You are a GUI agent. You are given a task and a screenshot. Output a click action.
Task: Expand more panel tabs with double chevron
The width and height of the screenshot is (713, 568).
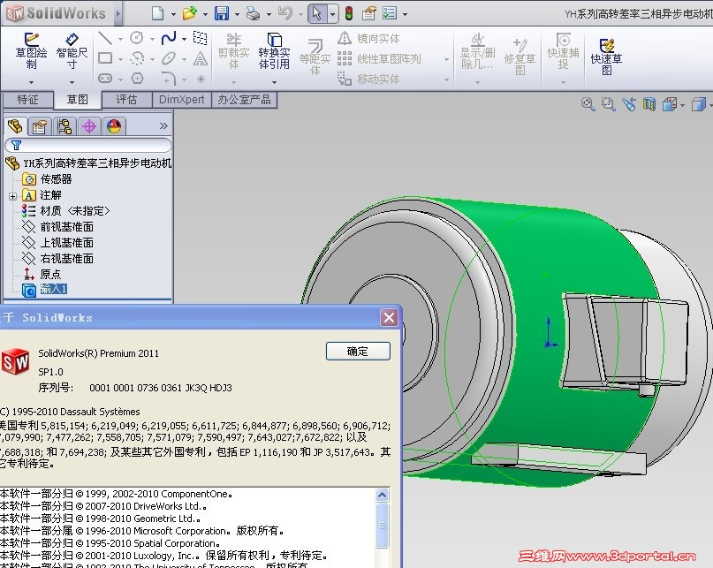163,125
